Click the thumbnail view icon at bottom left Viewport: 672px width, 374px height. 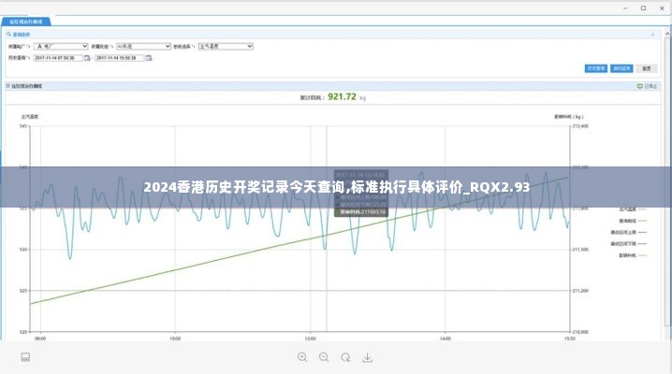pyautogui.click(x=25, y=357)
